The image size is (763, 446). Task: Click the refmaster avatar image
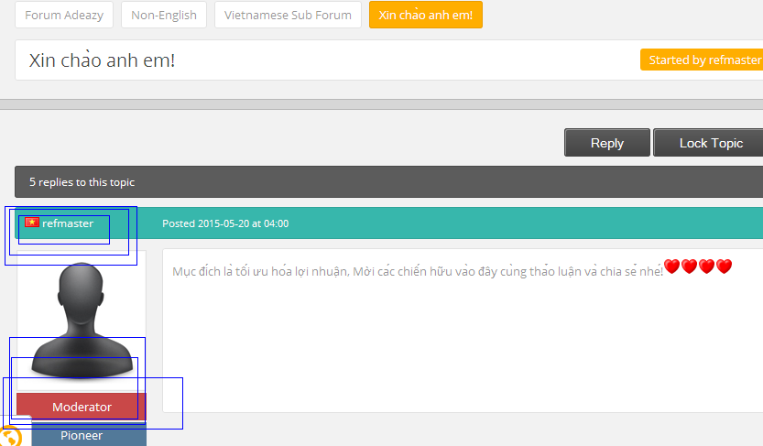coord(82,320)
